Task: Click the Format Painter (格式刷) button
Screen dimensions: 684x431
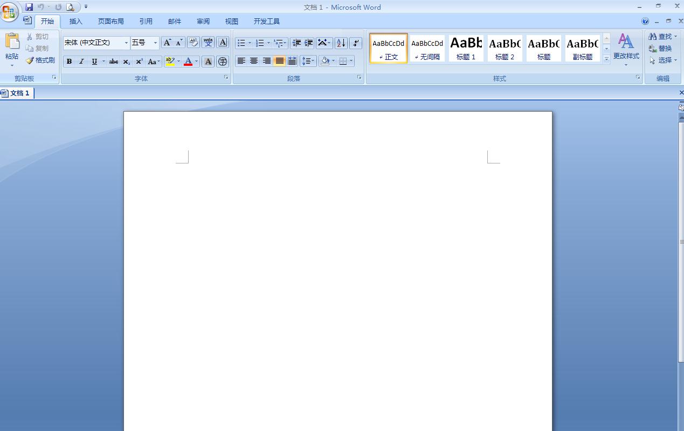Action: point(41,60)
